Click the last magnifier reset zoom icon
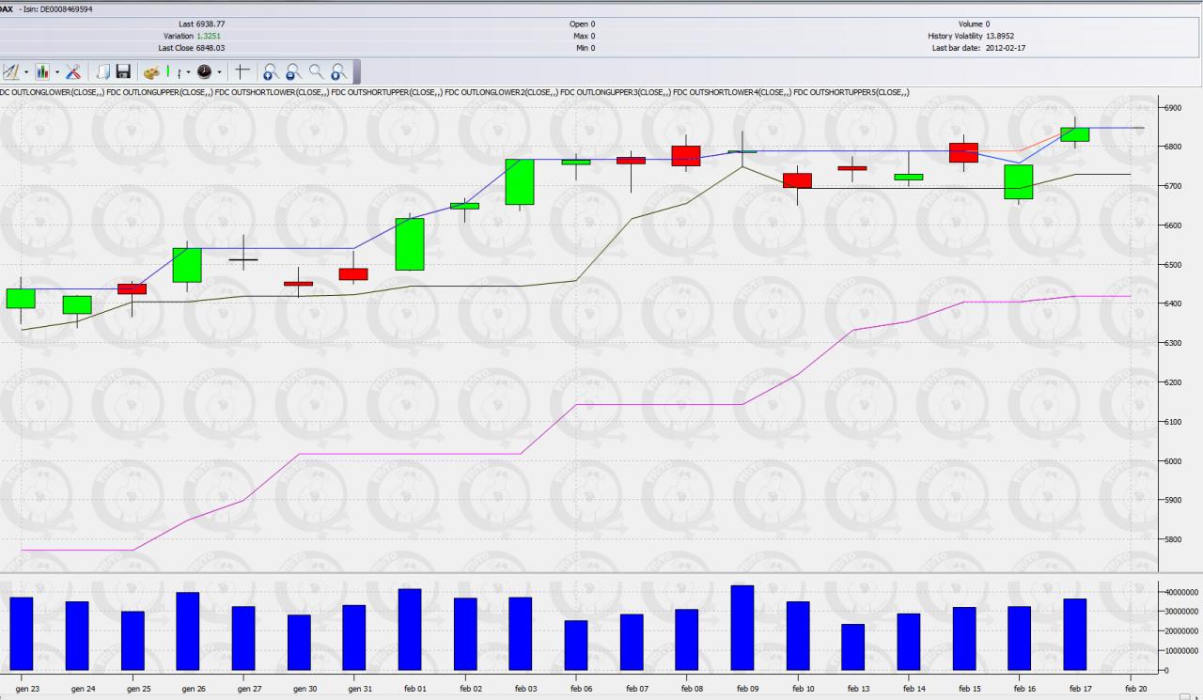Viewport: 1203px width, 700px height. (x=339, y=71)
